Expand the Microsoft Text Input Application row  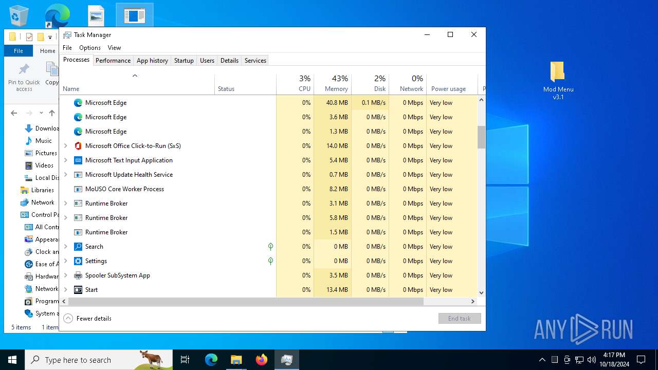point(65,160)
